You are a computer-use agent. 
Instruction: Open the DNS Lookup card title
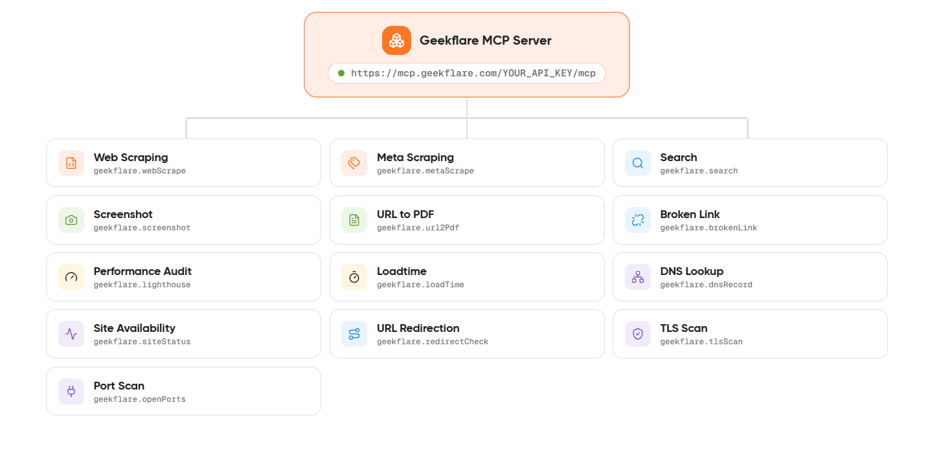[x=692, y=271]
